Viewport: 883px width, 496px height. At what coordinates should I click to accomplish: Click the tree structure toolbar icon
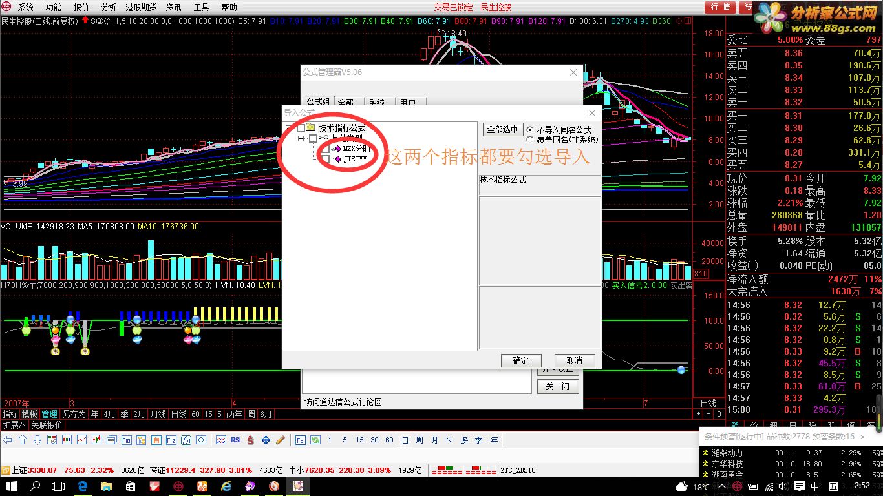coord(141,440)
